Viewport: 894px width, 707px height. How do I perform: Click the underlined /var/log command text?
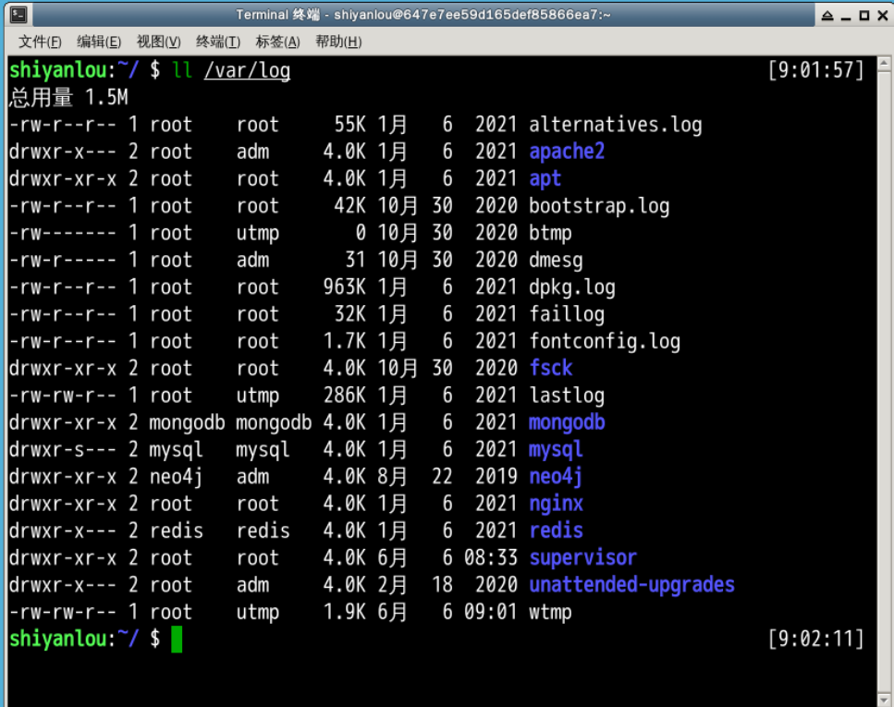click(247, 69)
